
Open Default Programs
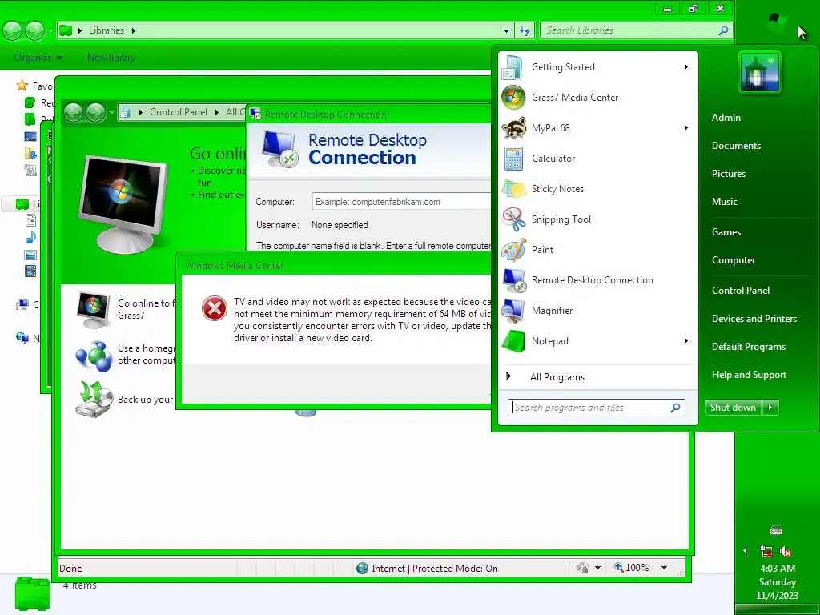749,347
